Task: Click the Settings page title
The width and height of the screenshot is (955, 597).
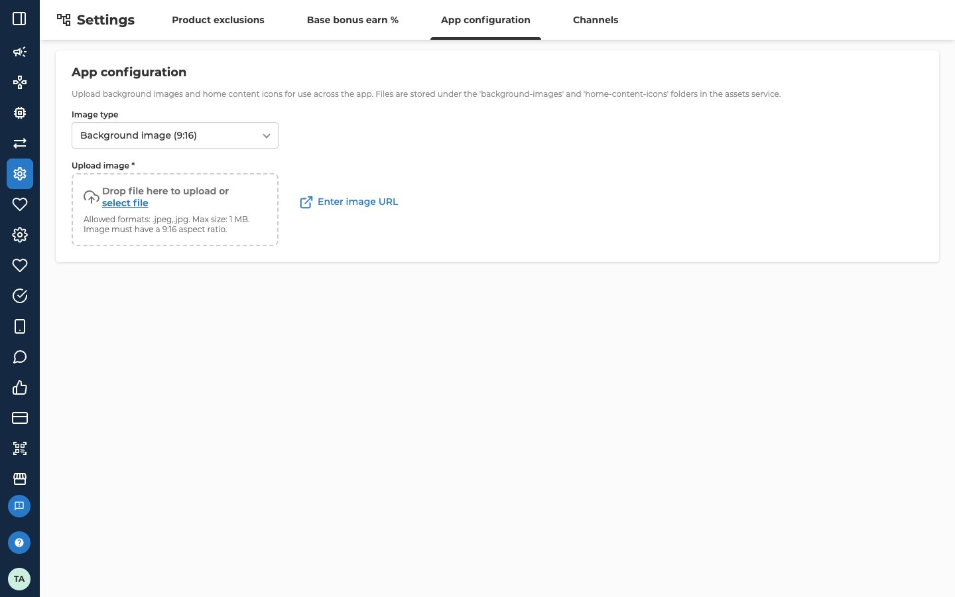Action: pos(105,20)
